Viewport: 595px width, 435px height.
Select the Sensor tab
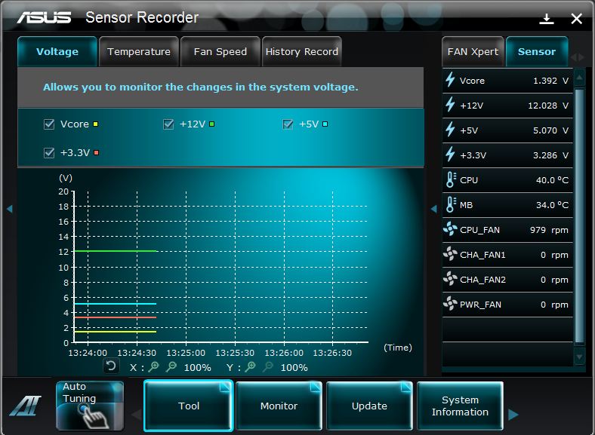tap(537, 51)
